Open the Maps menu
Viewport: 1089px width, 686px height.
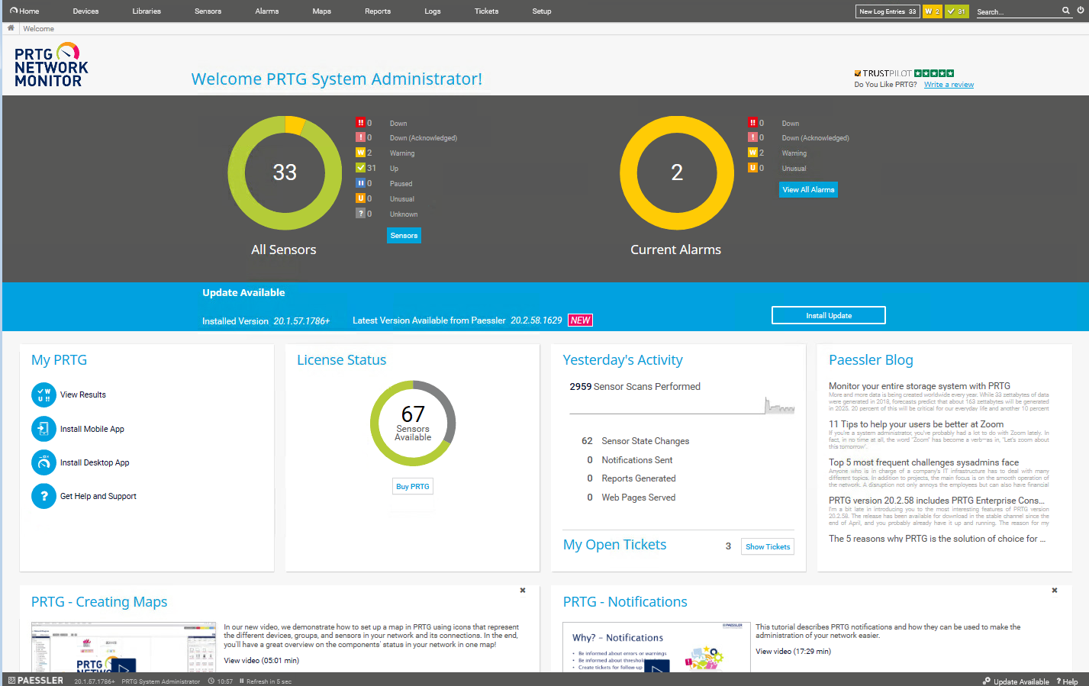point(322,11)
